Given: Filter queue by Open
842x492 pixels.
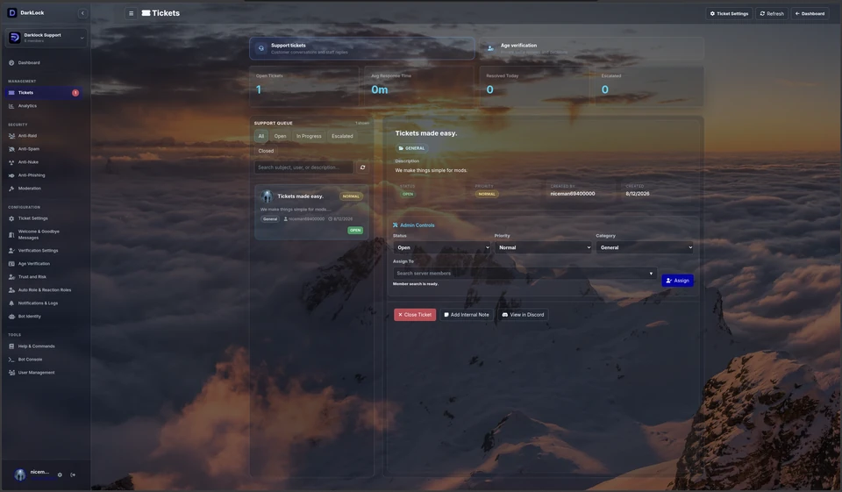Looking at the screenshot, I should tap(281, 137).
